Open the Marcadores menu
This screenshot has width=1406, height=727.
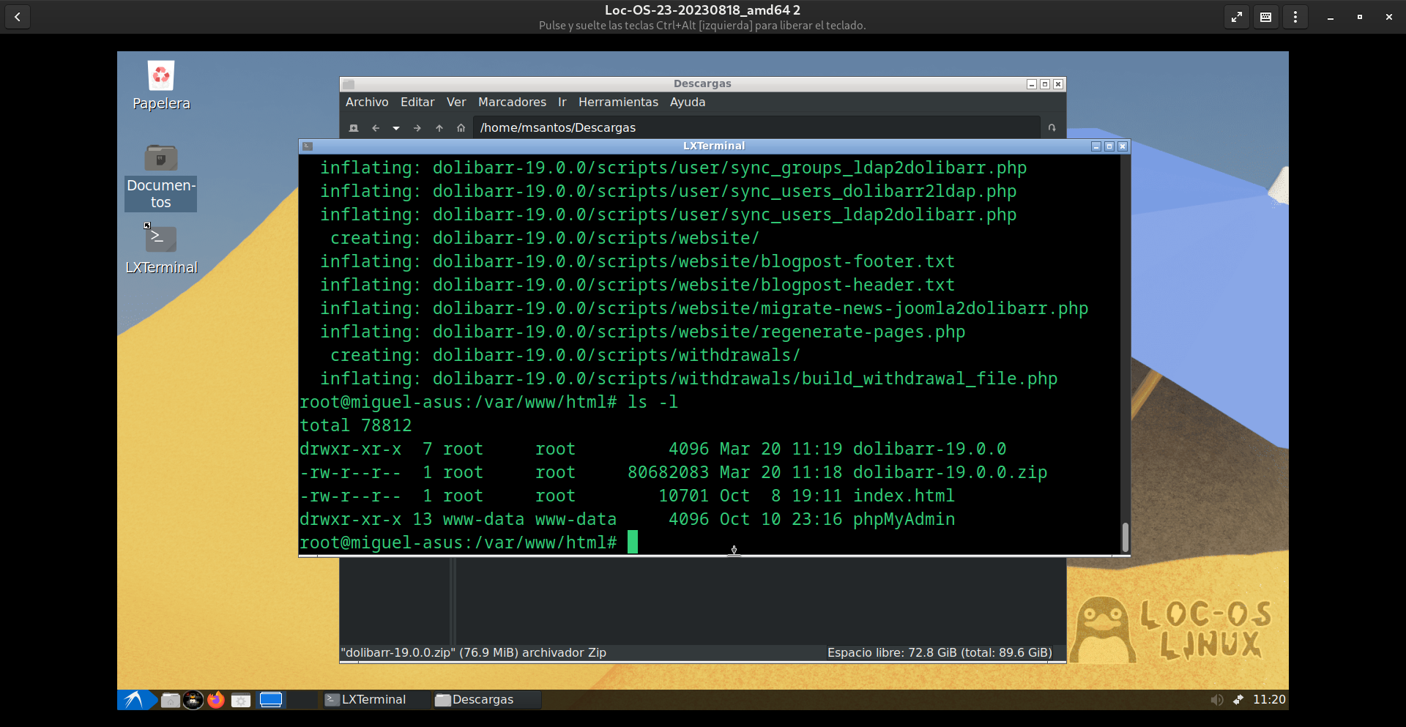pos(512,102)
